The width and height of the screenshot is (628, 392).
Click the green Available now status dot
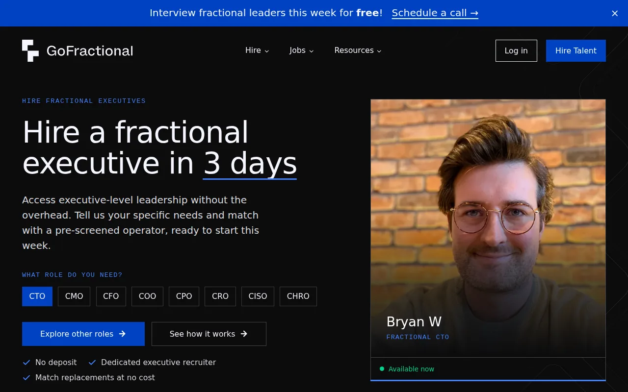(382, 368)
